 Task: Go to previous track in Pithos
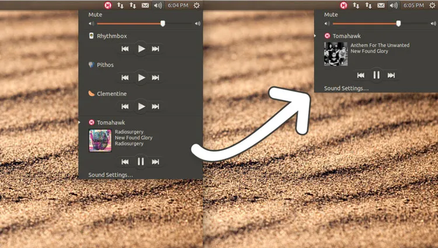125,78
